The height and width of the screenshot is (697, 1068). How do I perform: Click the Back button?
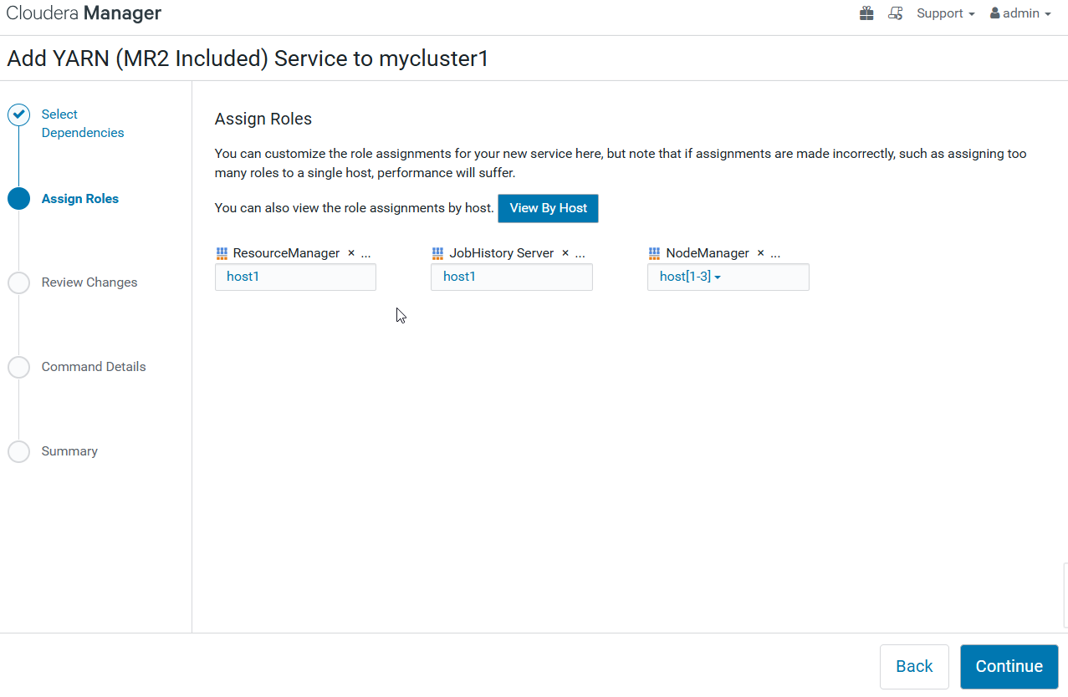pyautogui.click(x=914, y=666)
